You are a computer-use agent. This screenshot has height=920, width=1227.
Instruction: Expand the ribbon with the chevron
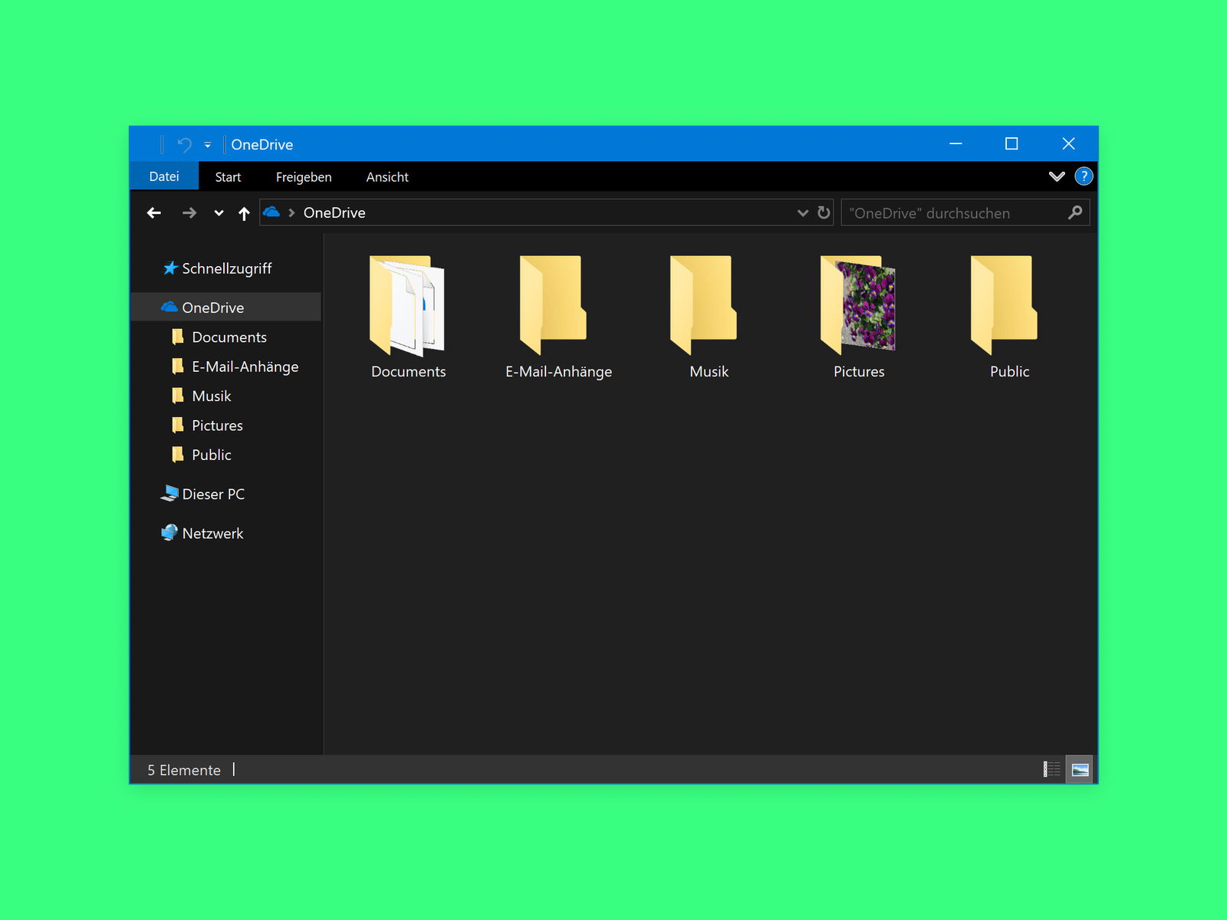point(1057,176)
